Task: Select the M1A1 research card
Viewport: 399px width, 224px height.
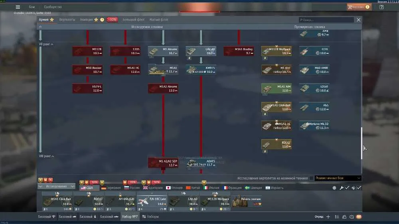Action: click(163, 70)
